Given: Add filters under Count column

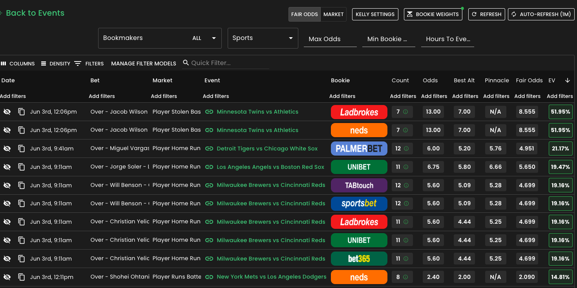Looking at the screenshot, I should (403, 96).
